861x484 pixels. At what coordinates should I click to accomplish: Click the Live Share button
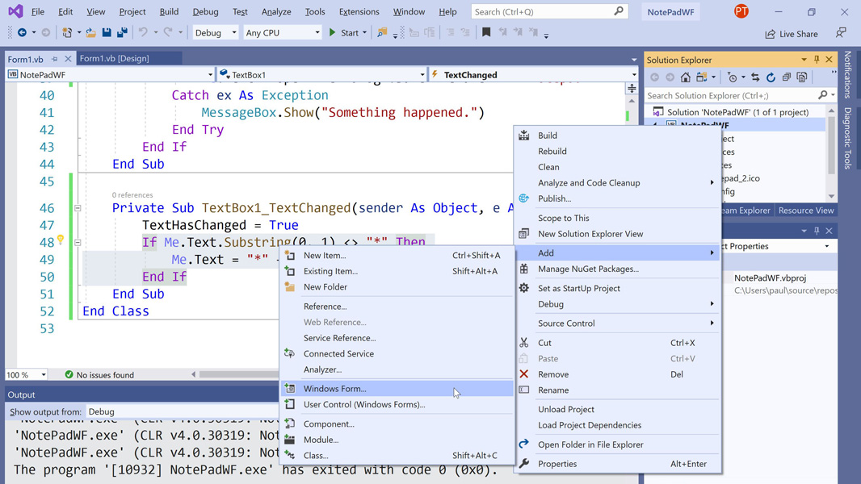(792, 34)
